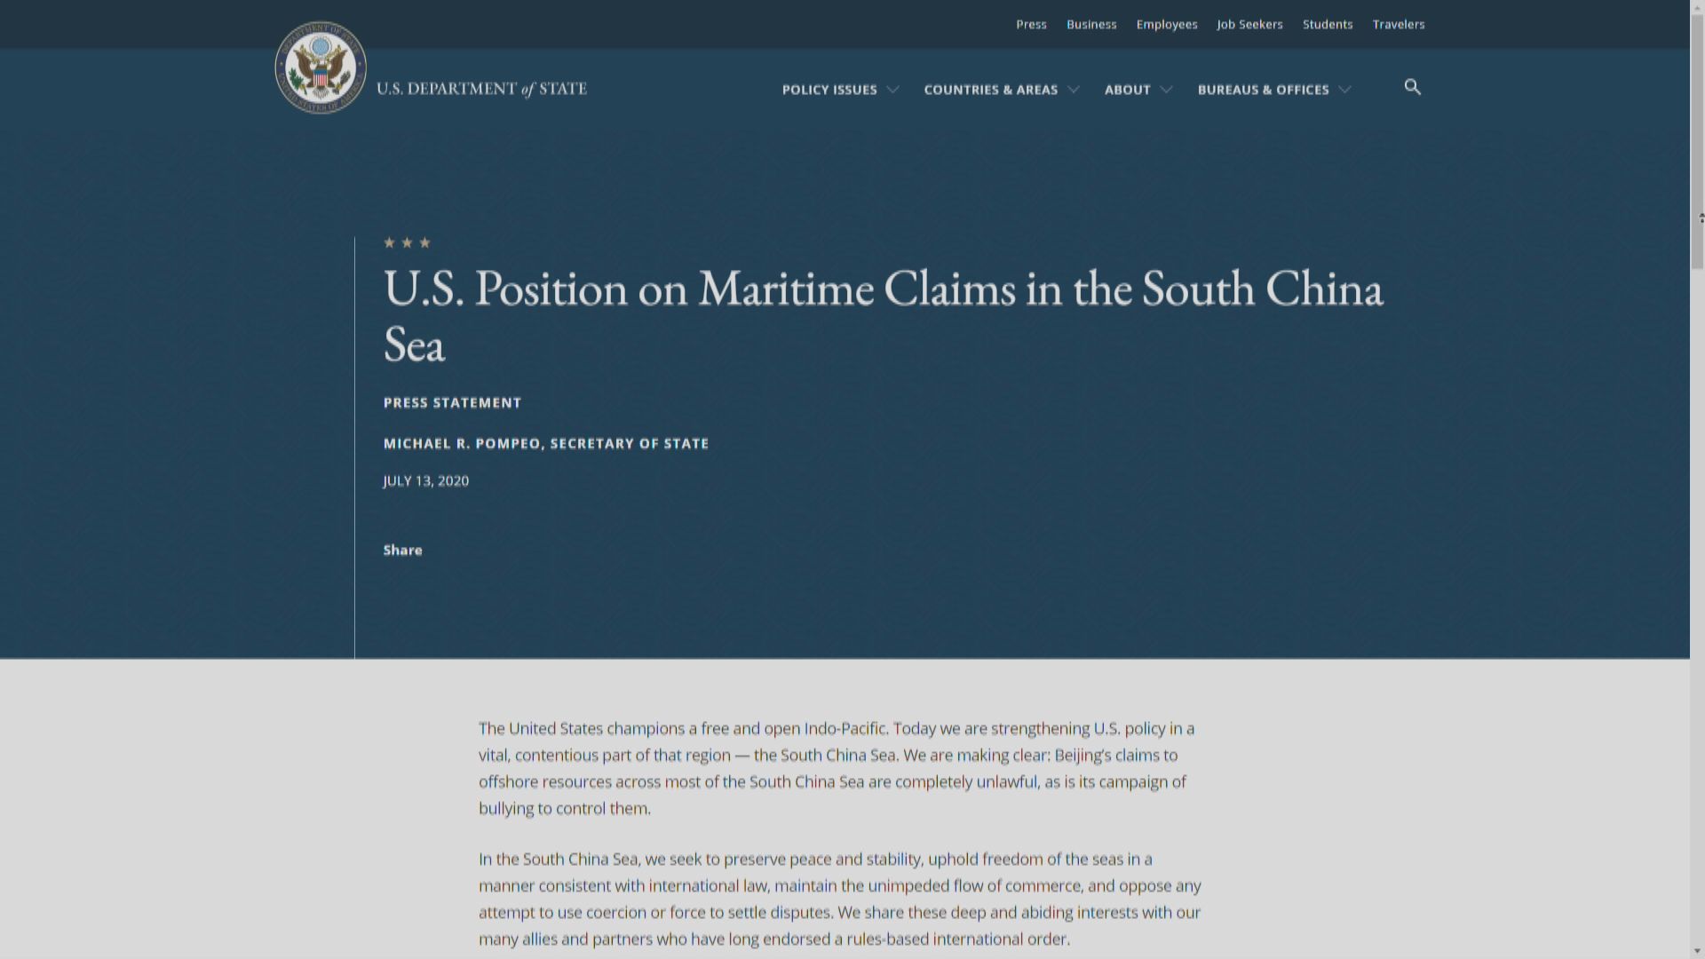This screenshot has width=1705, height=959.
Task: Open the About menu
Action: point(1127,90)
